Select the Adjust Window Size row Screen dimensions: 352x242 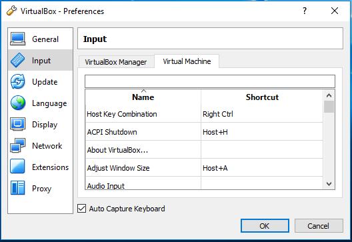point(204,168)
